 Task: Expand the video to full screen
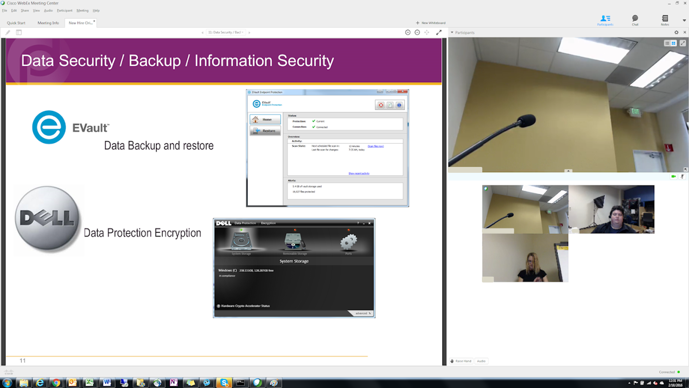pyautogui.click(x=683, y=43)
